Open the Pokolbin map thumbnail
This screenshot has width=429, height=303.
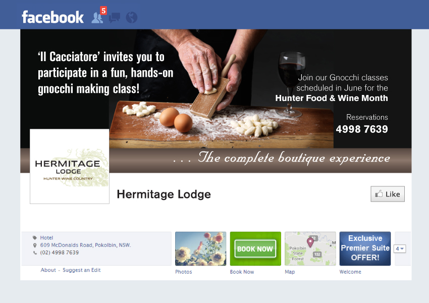pyautogui.click(x=310, y=248)
